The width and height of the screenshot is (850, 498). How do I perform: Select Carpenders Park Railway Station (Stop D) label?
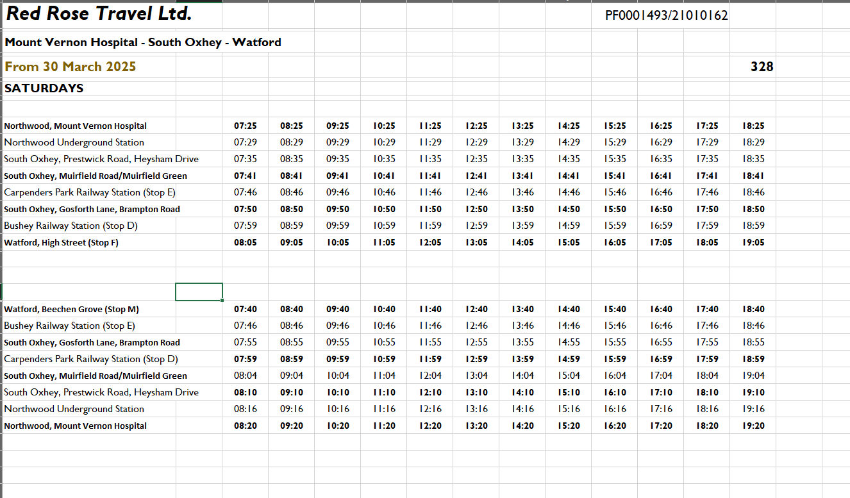click(x=91, y=359)
